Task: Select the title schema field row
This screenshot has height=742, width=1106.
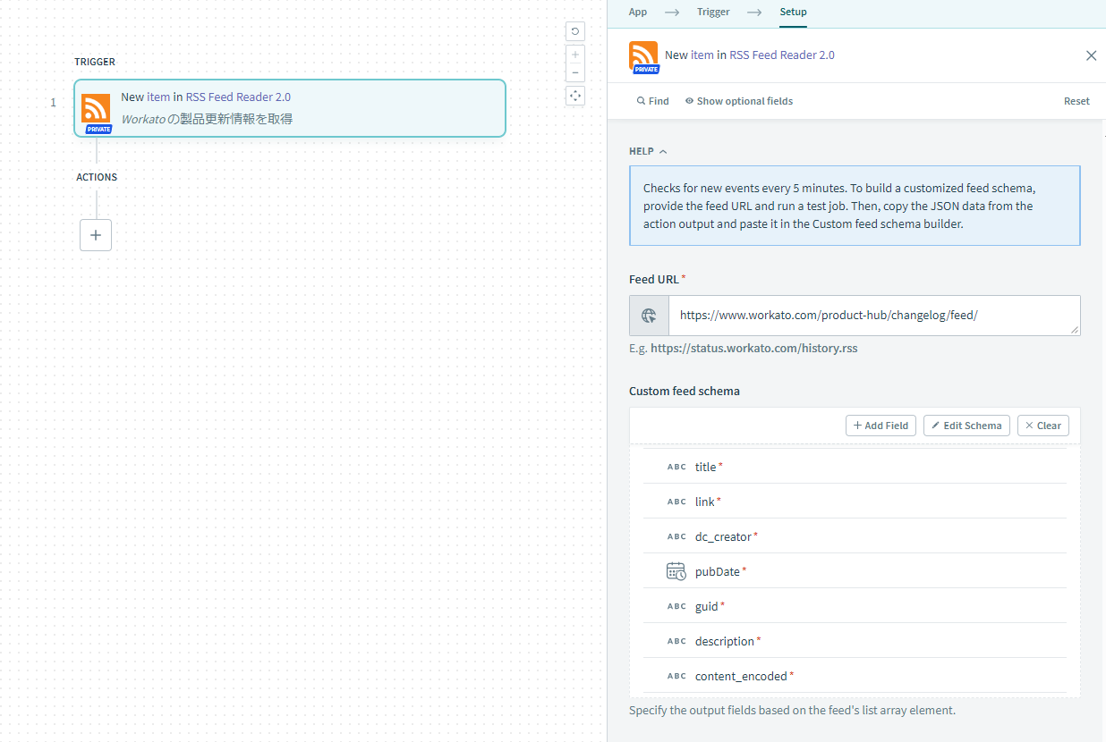Action: point(855,467)
